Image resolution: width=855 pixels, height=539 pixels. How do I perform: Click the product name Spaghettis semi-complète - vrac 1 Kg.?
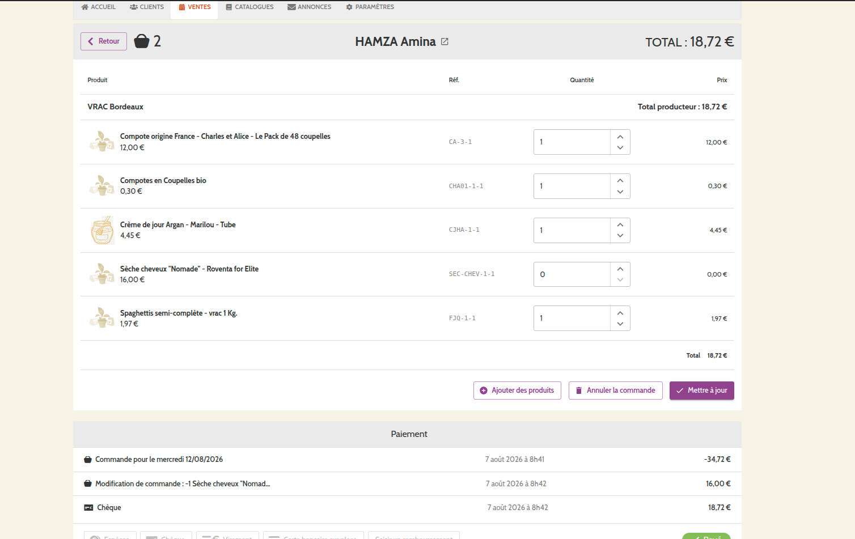tap(179, 313)
